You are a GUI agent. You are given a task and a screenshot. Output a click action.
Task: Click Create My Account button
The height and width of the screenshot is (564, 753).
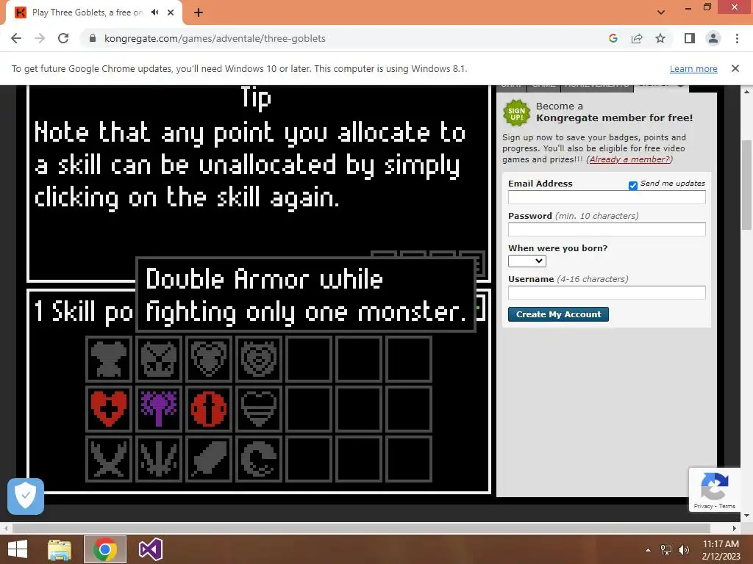coord(559,314)
